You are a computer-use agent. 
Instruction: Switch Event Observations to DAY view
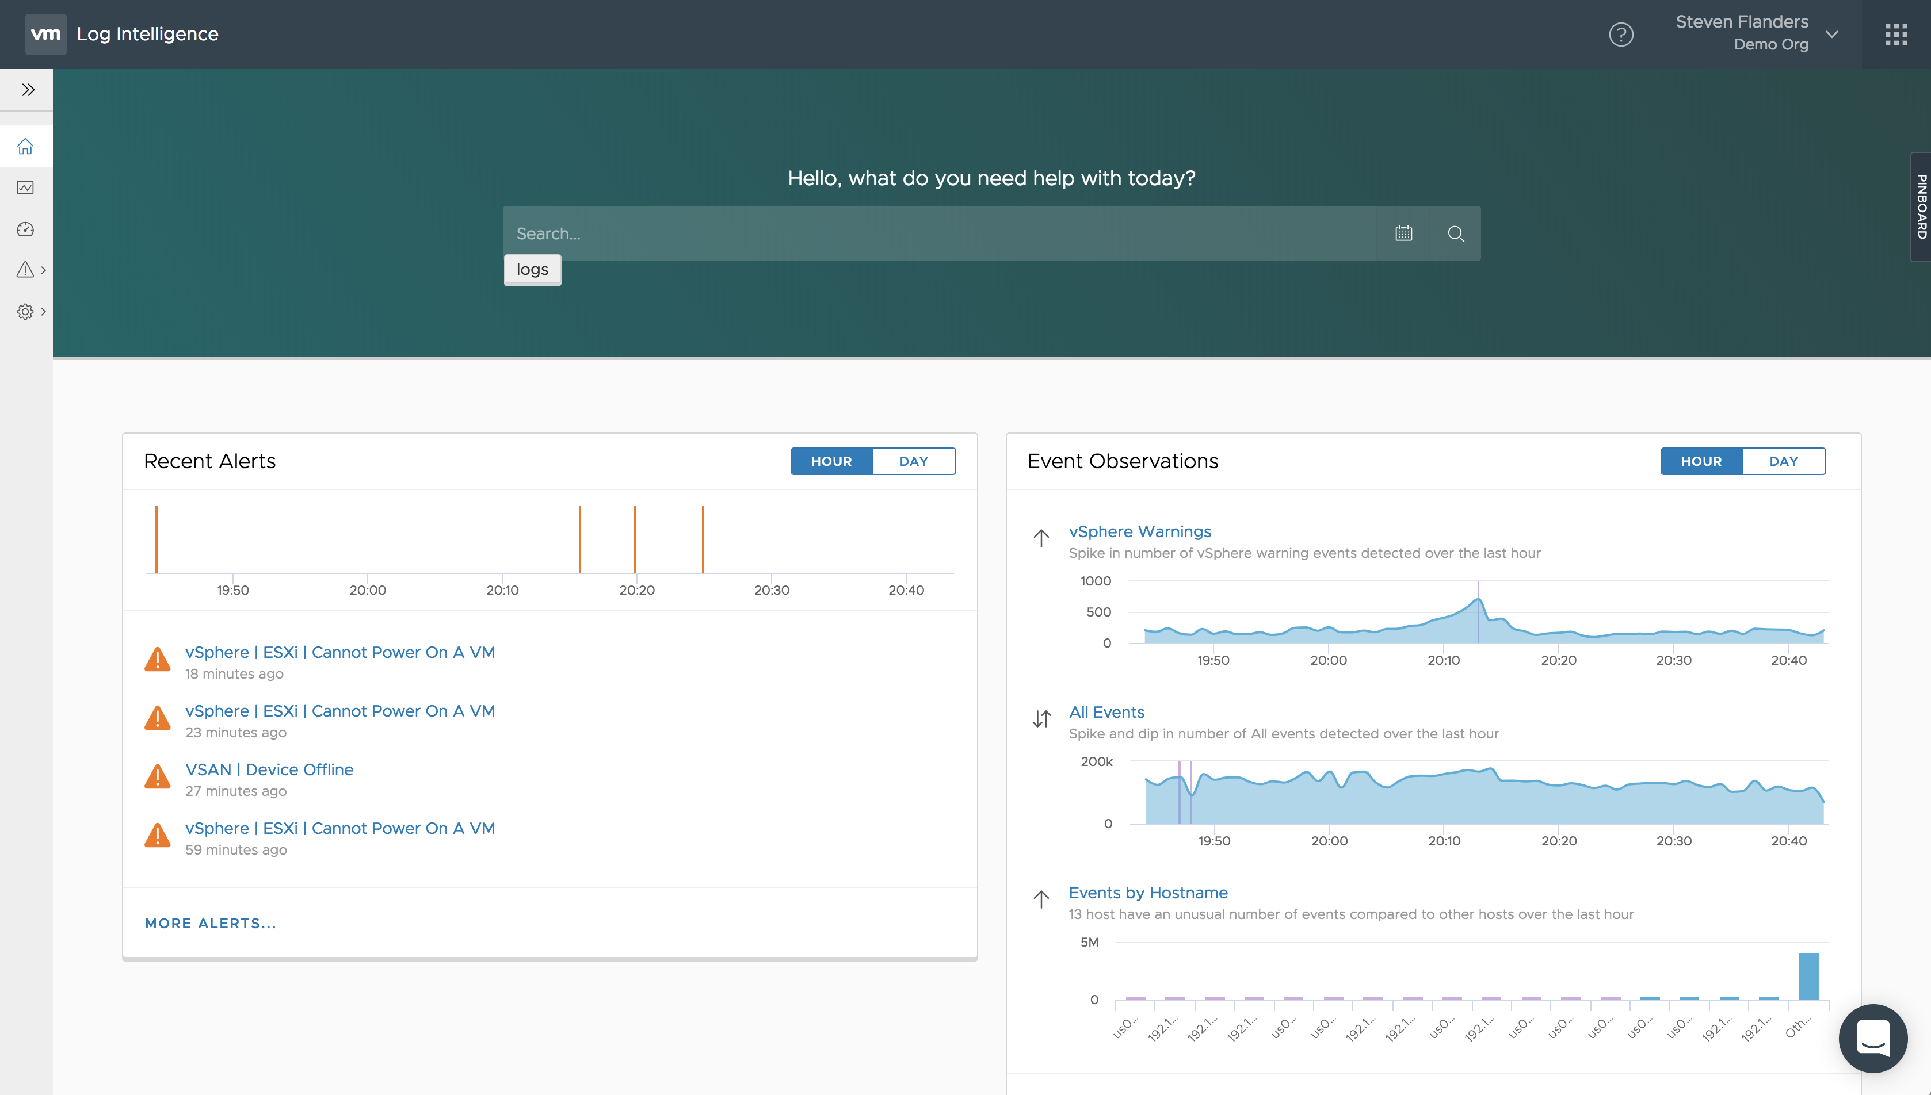1783,461
